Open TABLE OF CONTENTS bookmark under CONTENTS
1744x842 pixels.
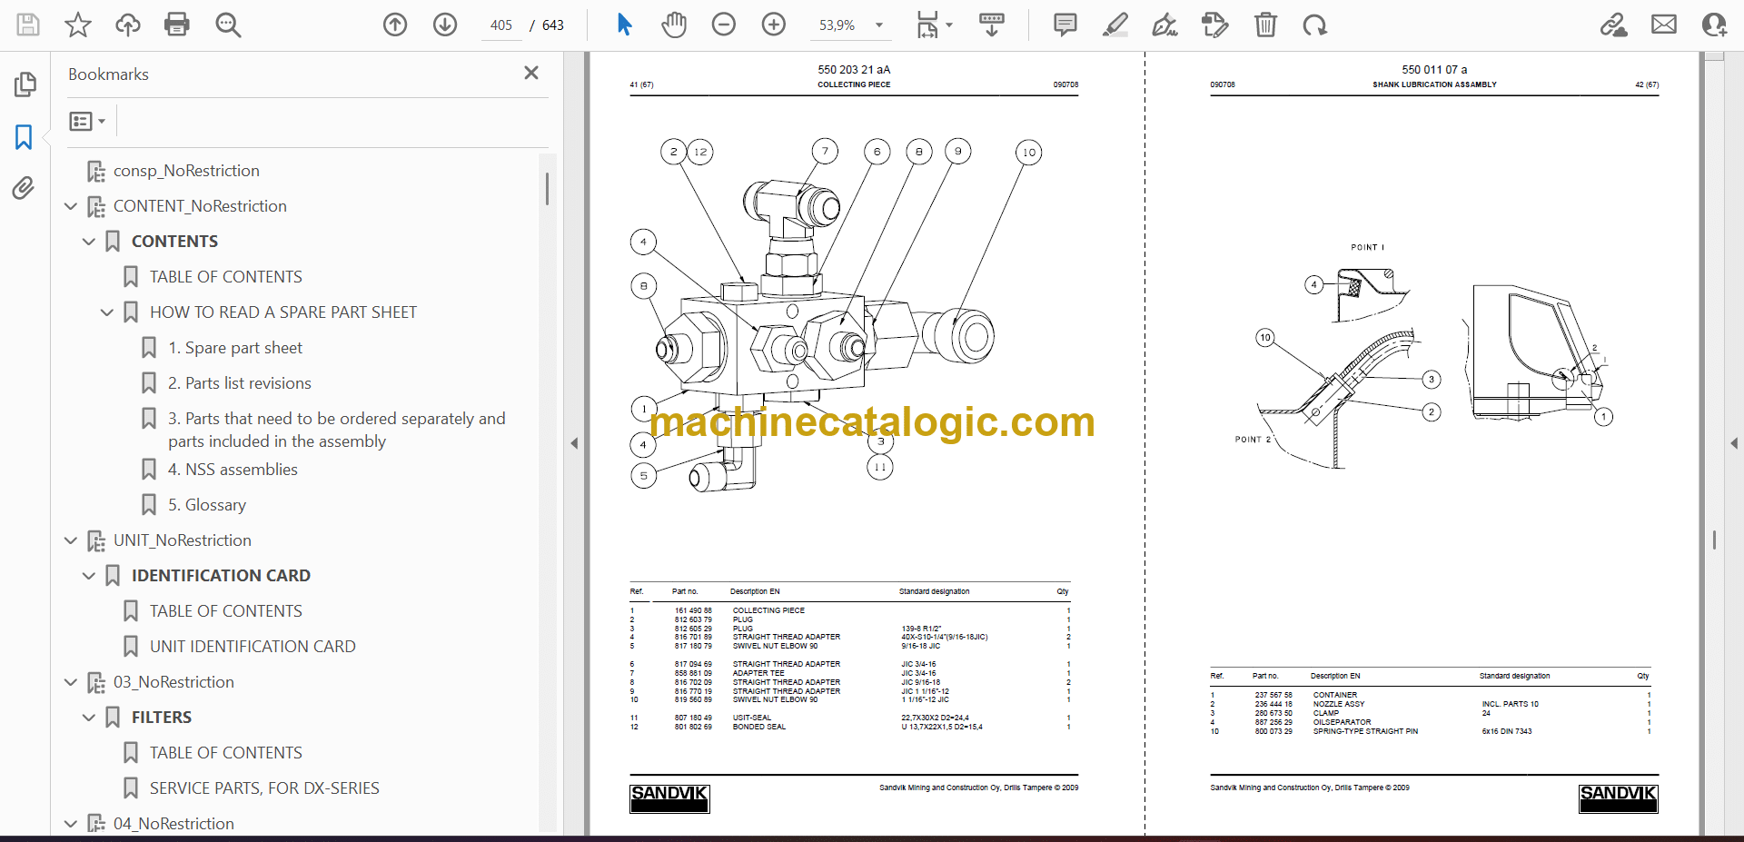click(x=226, y=277)
